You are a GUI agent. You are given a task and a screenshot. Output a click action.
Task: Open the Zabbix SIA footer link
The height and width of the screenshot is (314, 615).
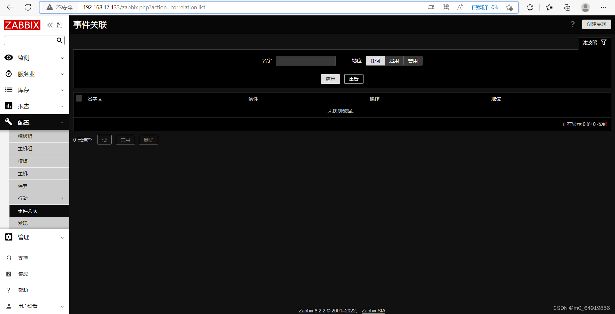click(x=373, y=310)
